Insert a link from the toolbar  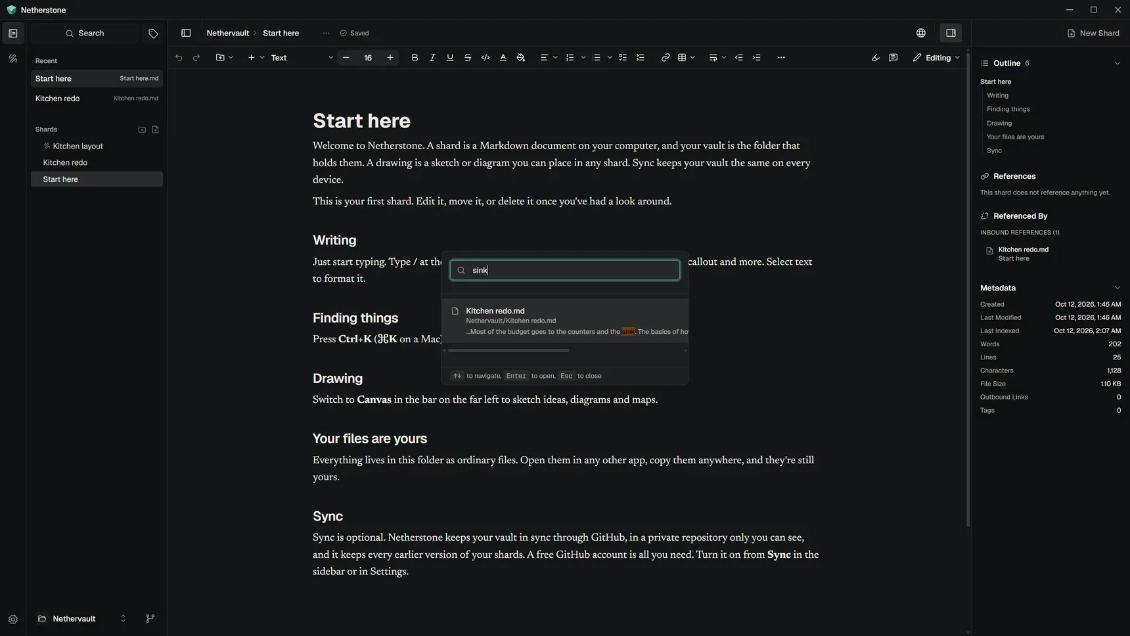click(666, 58)
